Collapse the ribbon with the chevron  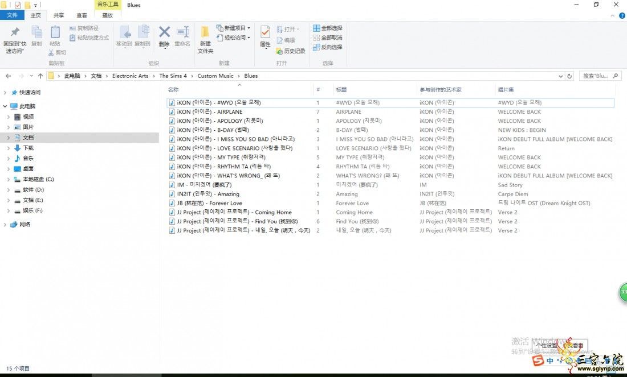[613, 15]
